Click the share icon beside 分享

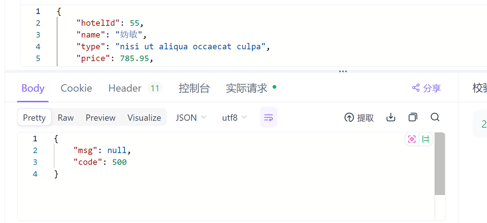click(416, 88)
